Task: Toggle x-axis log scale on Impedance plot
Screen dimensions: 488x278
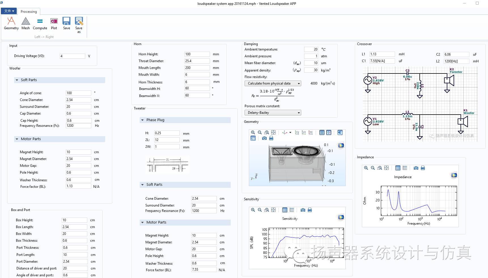Action: pos(398,168)
